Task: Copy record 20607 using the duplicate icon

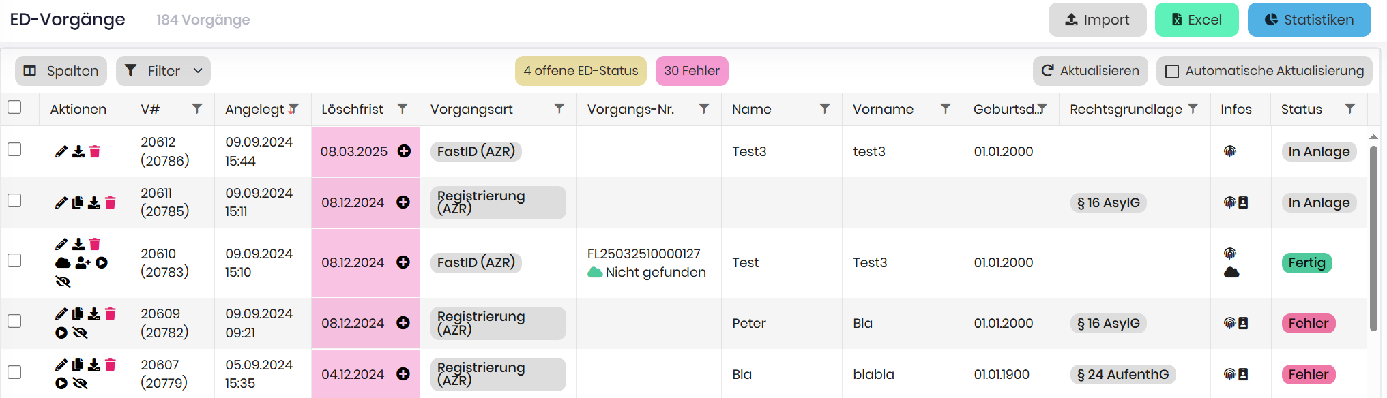Action: 78,365
